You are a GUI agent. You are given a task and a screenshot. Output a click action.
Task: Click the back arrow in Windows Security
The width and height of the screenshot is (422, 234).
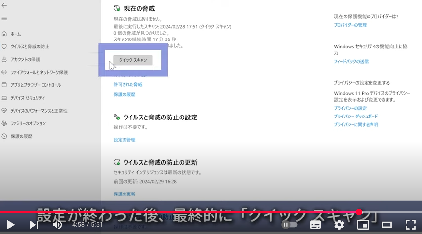[x=4, y=5]
